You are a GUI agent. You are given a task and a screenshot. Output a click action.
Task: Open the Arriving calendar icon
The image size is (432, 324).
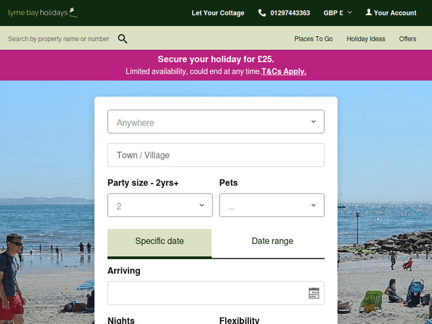314,293
